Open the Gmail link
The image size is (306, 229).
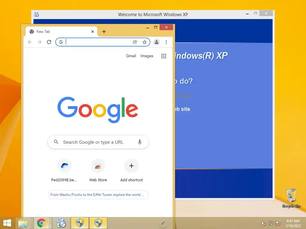(131, 56)
